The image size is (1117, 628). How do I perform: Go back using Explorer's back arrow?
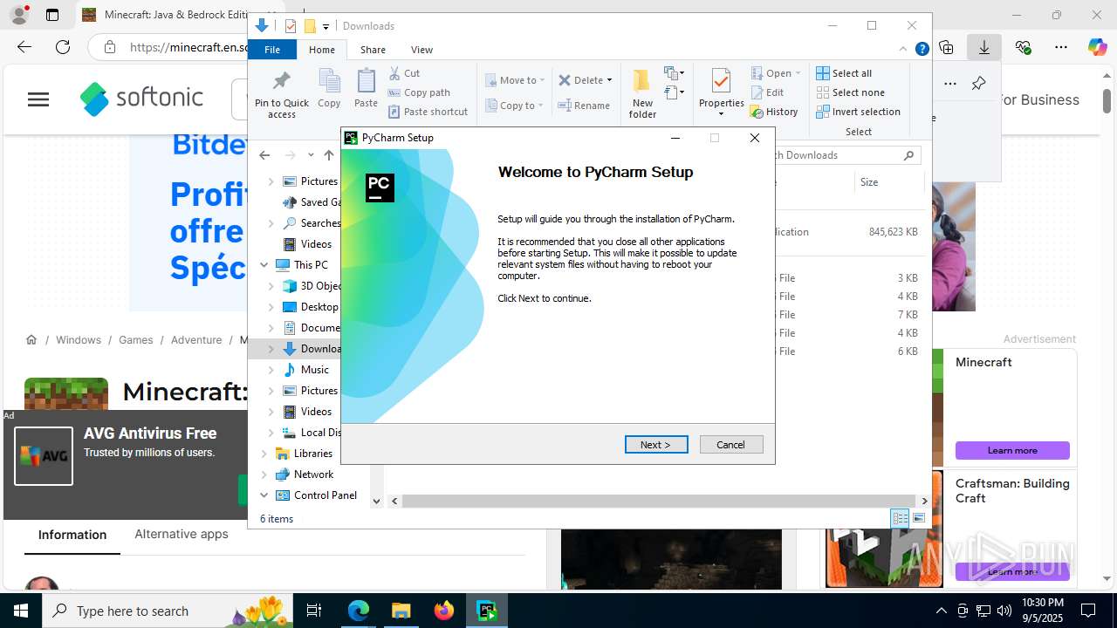click(x=264, y=155)
